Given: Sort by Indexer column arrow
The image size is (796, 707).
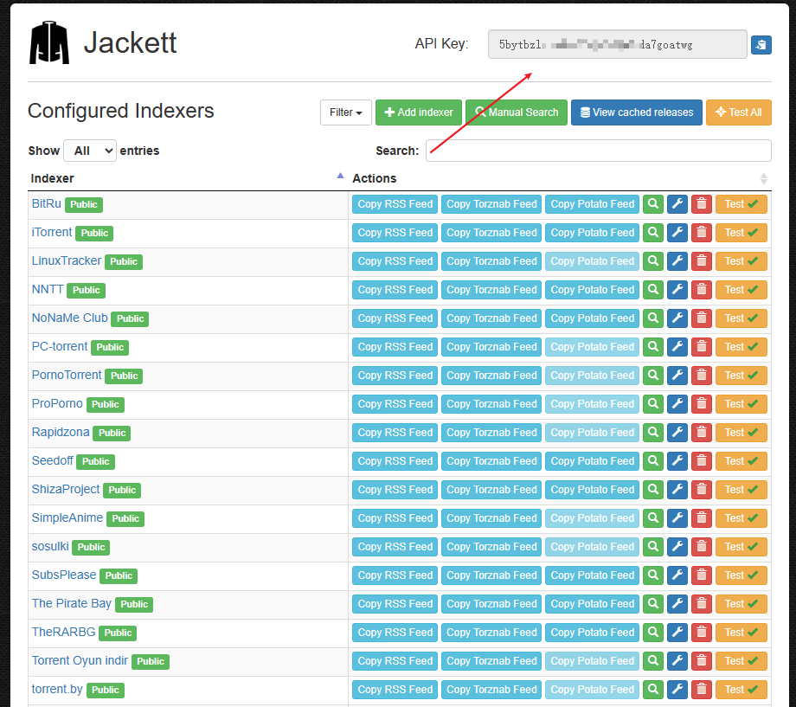Looking at the screenshot, I should [340, 176].
